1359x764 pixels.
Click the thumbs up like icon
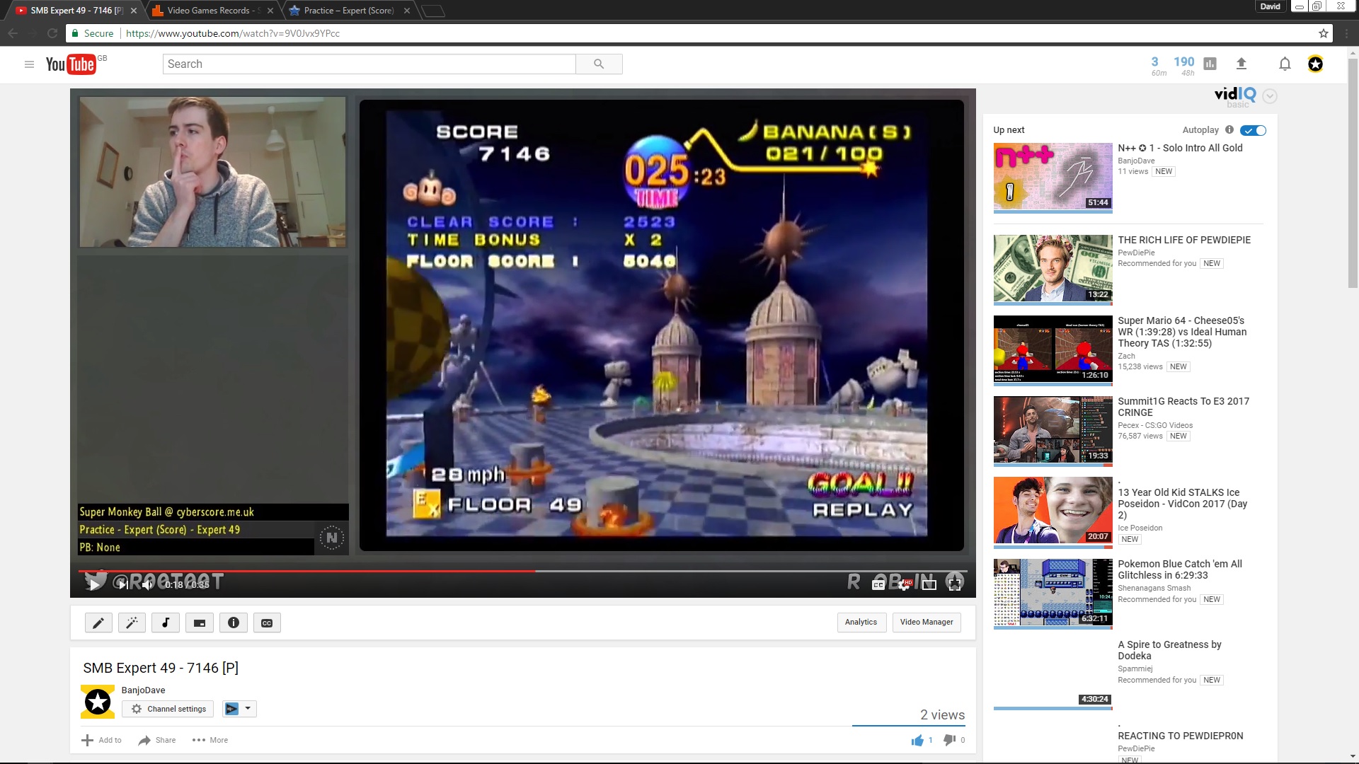point(917,740)
